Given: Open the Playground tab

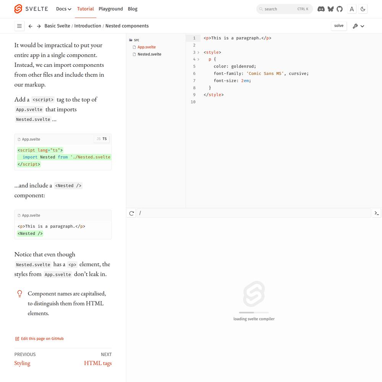Looking at the screenshot, I should (x=111, y=9).
